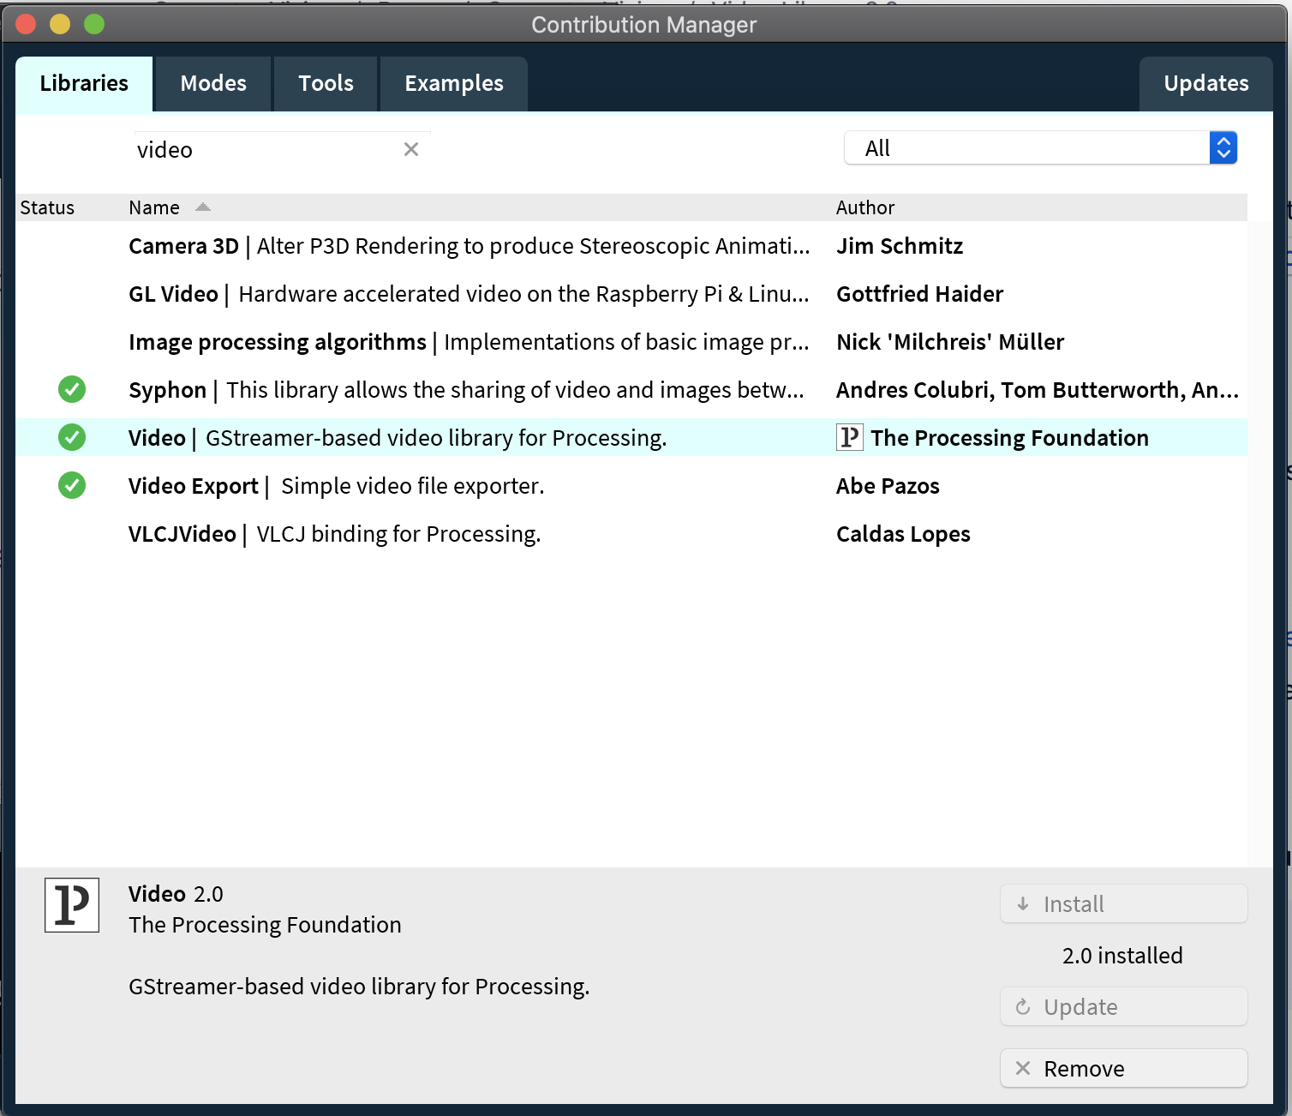Close the Contribution Manager window
The image size is (1292, 1116).
[26, 24]
